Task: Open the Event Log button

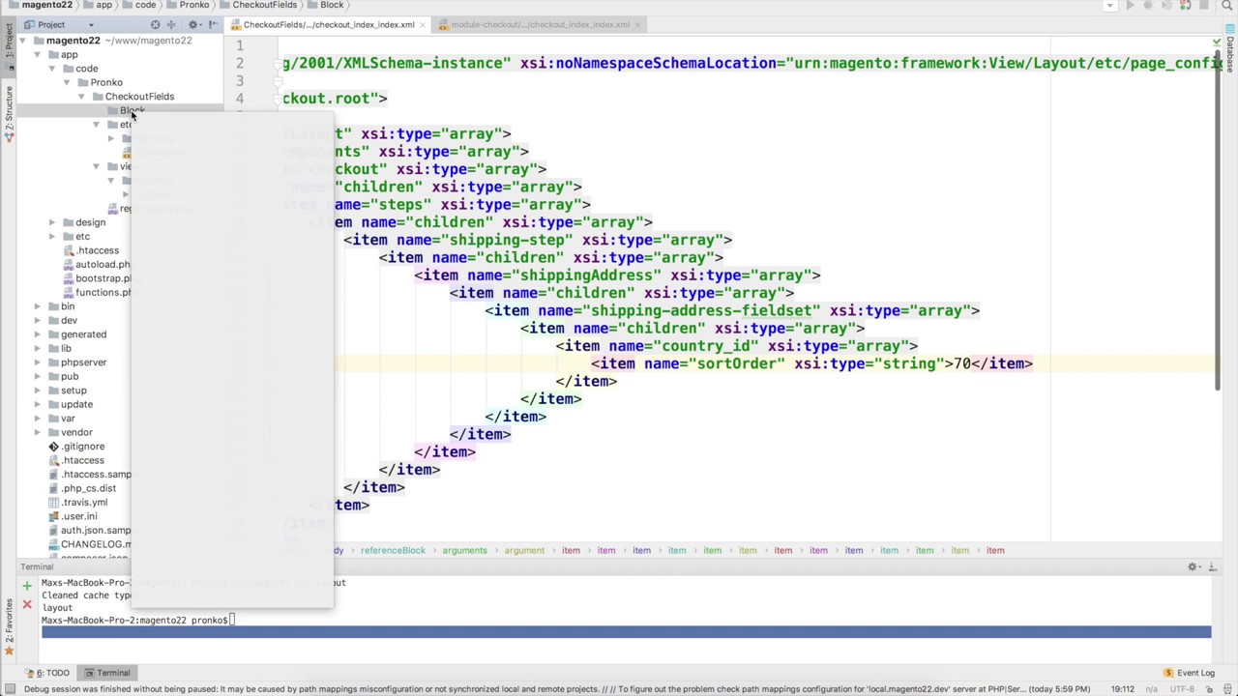Action: [1189, 673]
